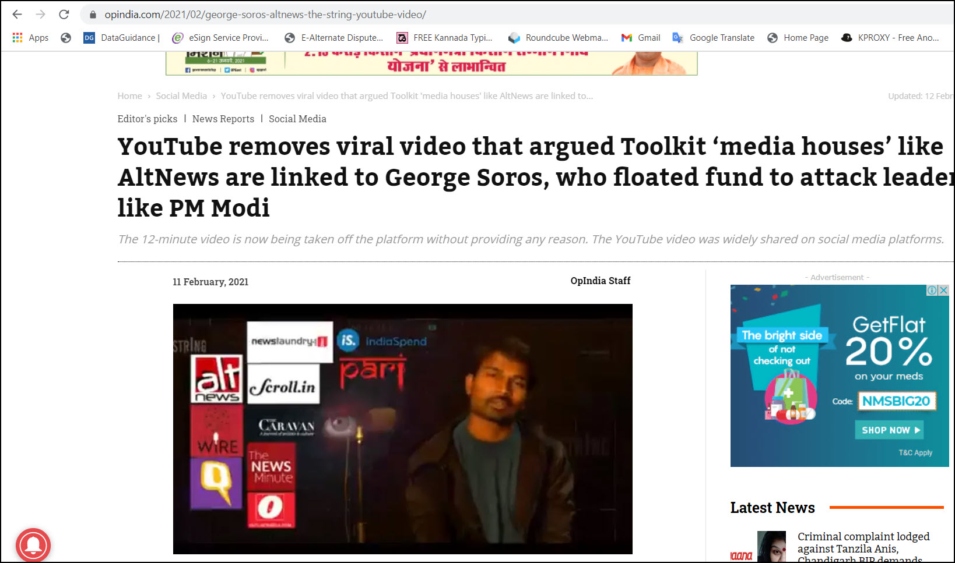Open the KPROXY Free Anonymous bookmark

pos(890,38)
